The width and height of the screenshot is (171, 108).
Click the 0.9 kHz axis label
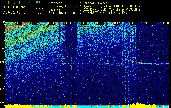(x=2, y=62)
